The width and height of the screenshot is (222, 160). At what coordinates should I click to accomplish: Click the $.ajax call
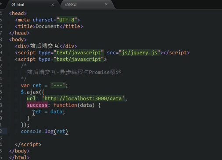click(x=32, y=92)
